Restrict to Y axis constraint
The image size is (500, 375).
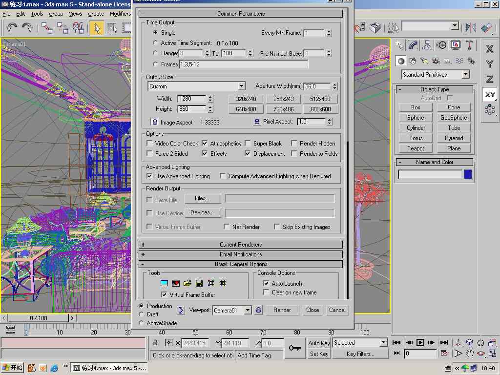point(489,64)
